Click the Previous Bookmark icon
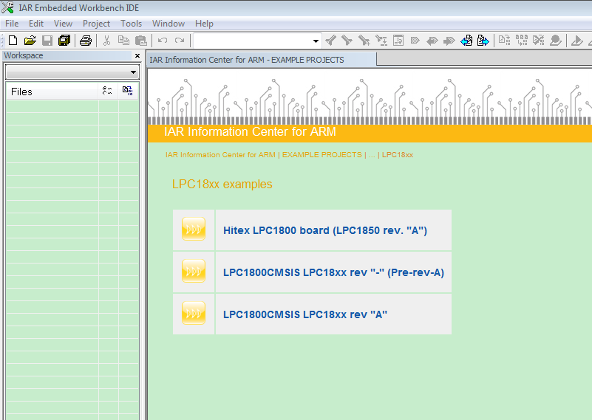 tap(432, 41)
